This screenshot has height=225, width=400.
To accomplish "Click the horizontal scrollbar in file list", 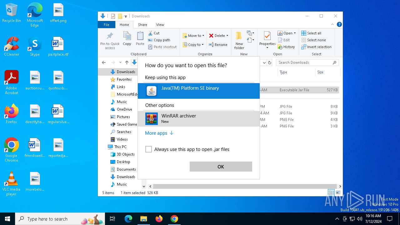I will [x=245, y=187].
